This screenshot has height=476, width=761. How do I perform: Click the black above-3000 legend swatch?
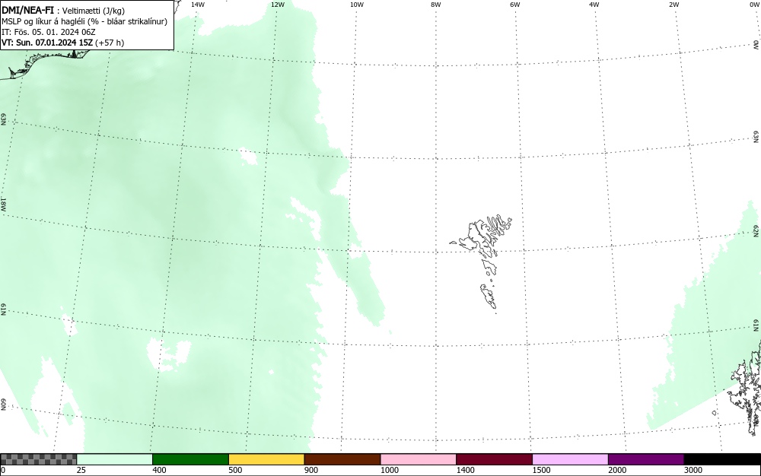tap(722, 459)
